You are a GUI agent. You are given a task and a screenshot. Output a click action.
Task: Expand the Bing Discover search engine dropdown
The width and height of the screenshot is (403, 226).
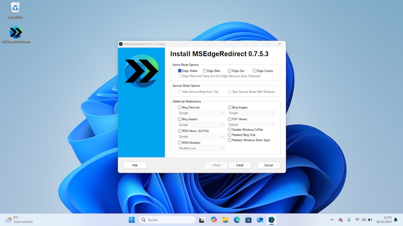[201, 113]
